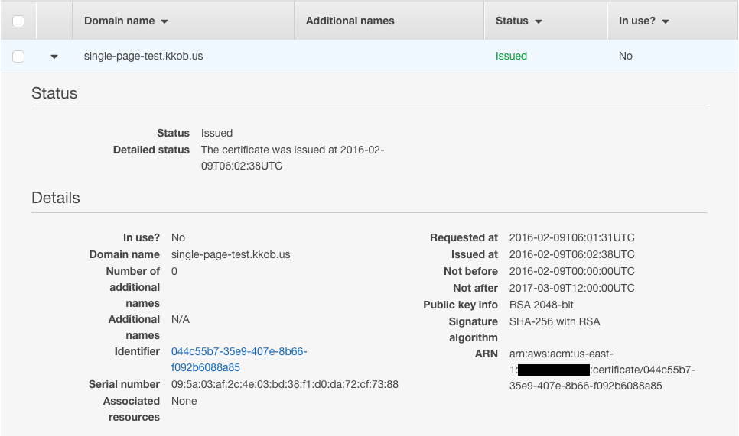This screenshot has height=436, width=739.
Task: Click the sort arrow beside Status column header
Action: coord(539,21)
